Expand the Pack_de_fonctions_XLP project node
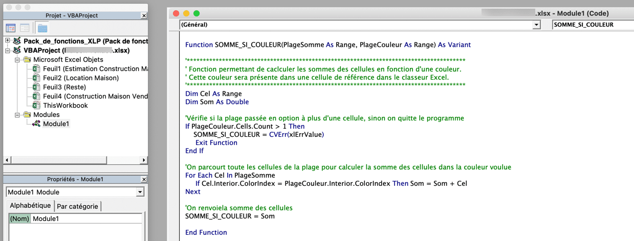 click(8, 41)
